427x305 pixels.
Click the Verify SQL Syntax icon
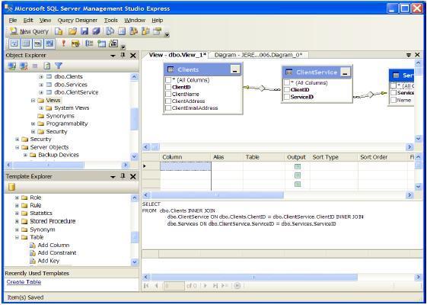pos(75,43)
